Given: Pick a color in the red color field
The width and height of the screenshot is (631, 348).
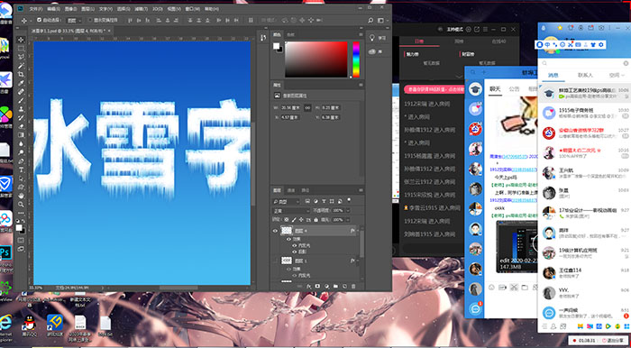Looking at the screenshot, I should [x=316, y=60].
